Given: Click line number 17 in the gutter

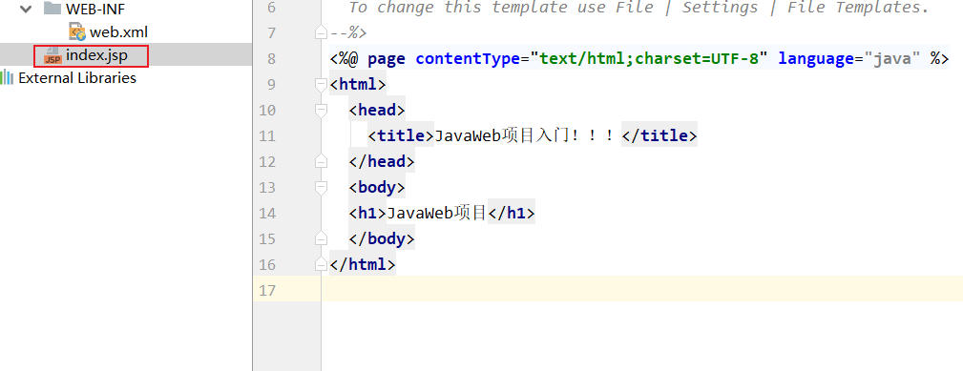Looking at the screenshot, I should (267, 291).
